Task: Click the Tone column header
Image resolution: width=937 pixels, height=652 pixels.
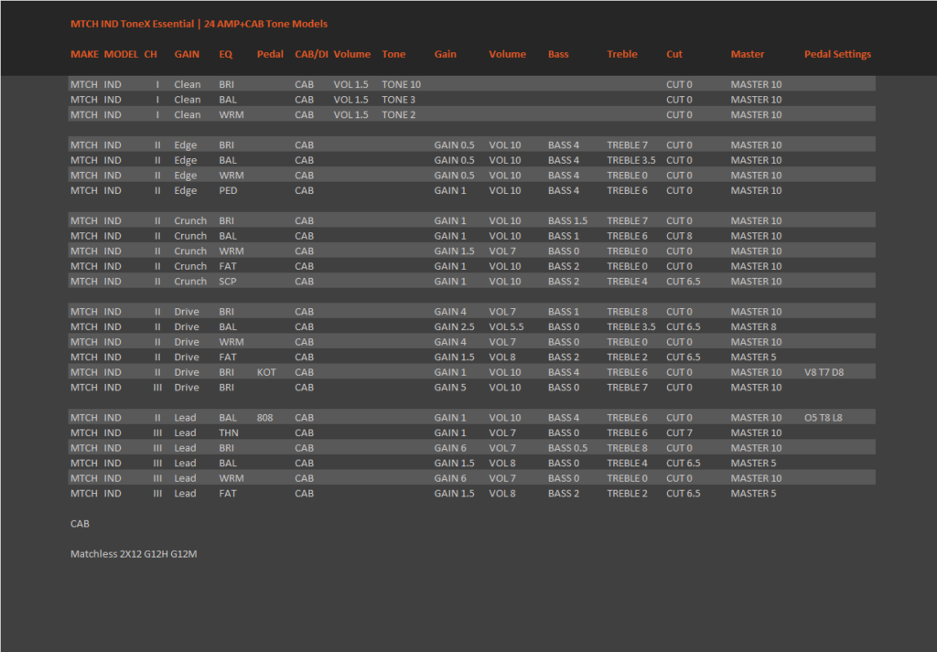Action: coord(393,54)
